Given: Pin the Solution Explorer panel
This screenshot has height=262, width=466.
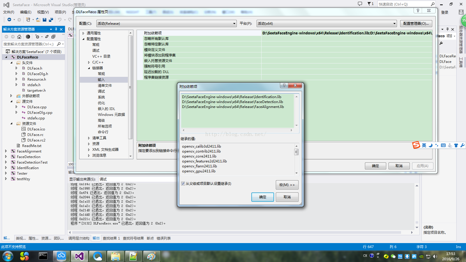Looking at the screenshot, I should (56, 29).
